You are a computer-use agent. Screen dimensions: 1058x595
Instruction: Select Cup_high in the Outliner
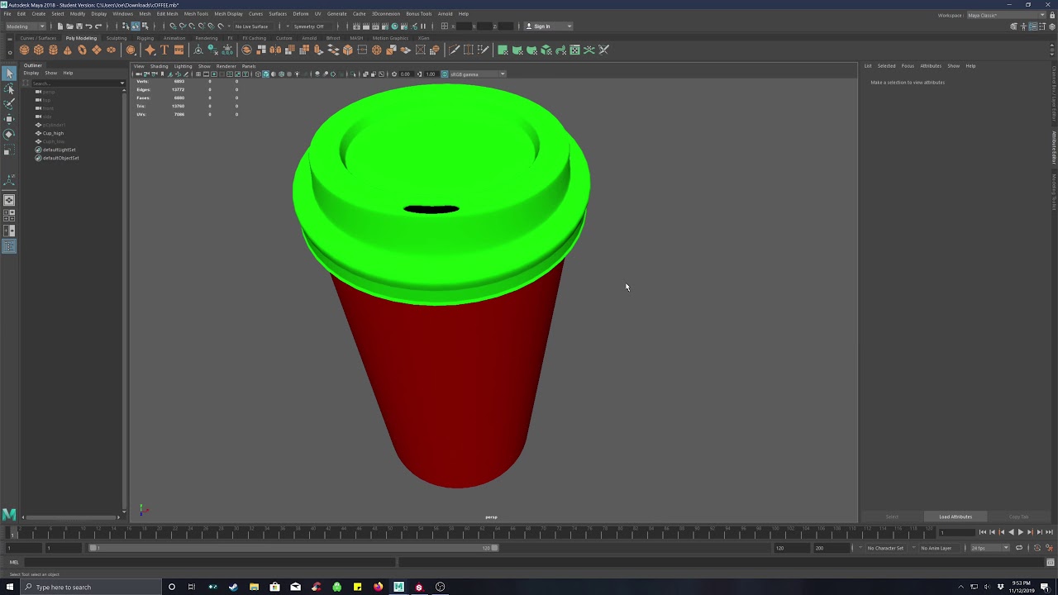click(53, 133)
